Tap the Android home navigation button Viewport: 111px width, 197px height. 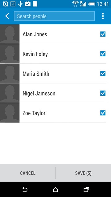coord(55,190)
